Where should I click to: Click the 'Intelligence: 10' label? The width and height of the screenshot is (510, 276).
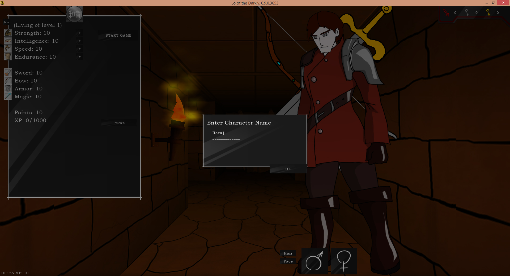tap(36, 41)
